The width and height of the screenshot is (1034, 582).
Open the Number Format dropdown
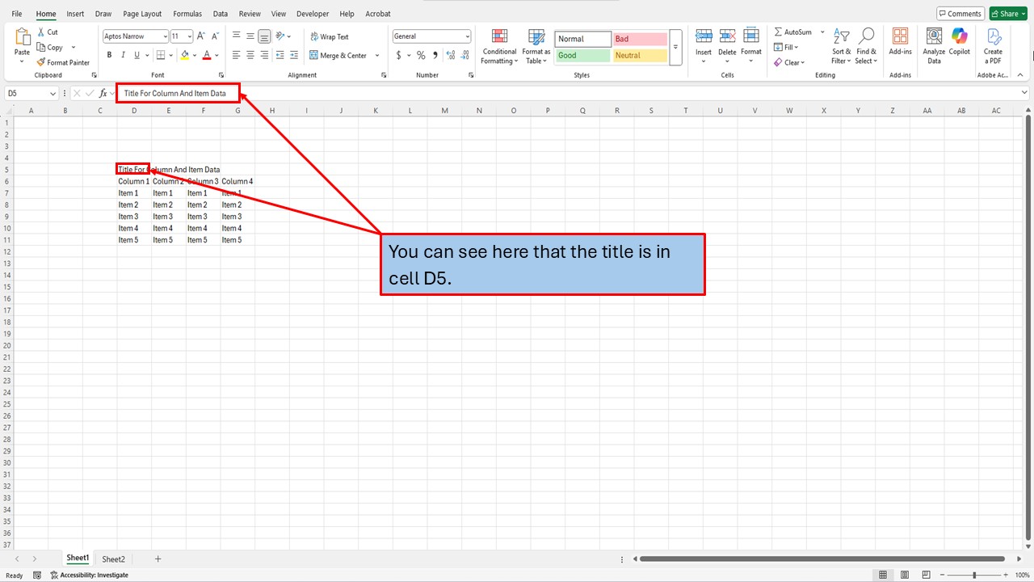tap(431, 36)
